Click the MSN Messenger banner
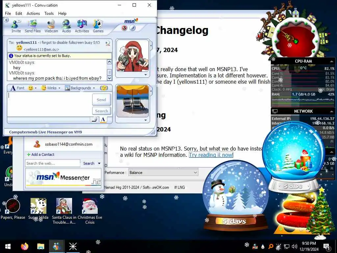337x253 pixels. point(64,178)
